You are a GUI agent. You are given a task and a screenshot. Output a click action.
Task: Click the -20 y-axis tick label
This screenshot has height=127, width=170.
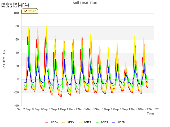16,93
